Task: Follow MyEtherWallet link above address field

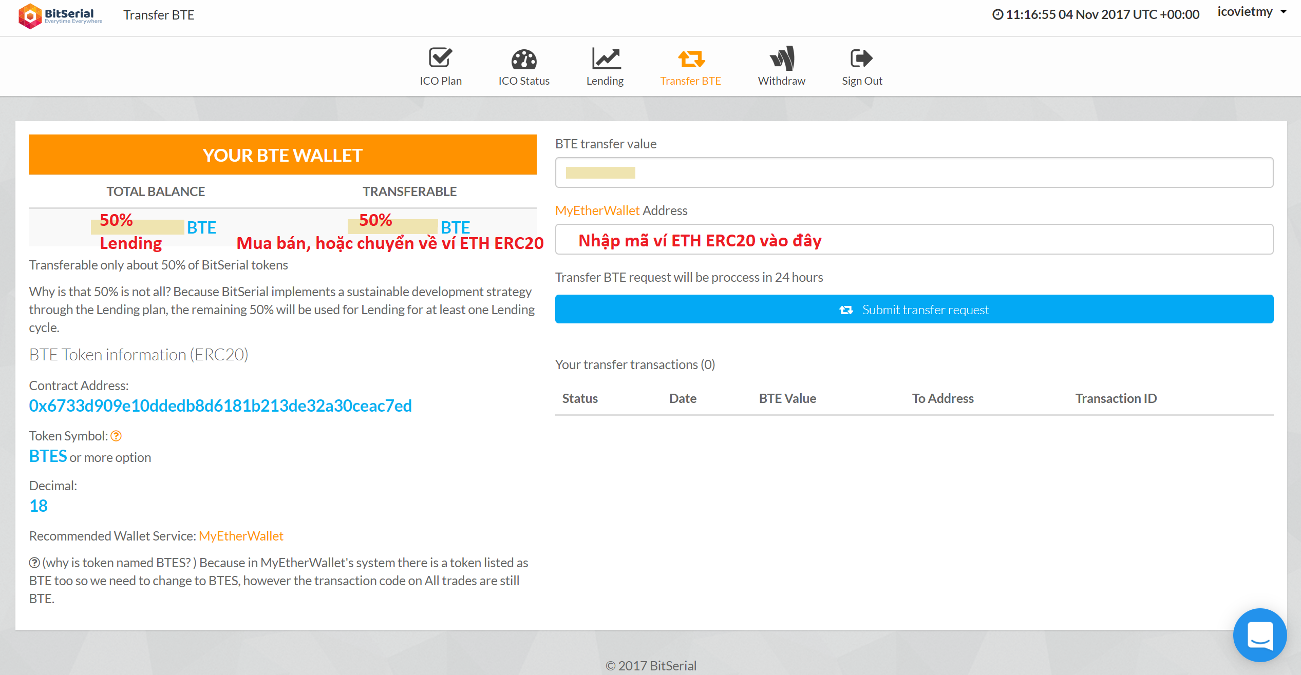Action: click(597, 211)
